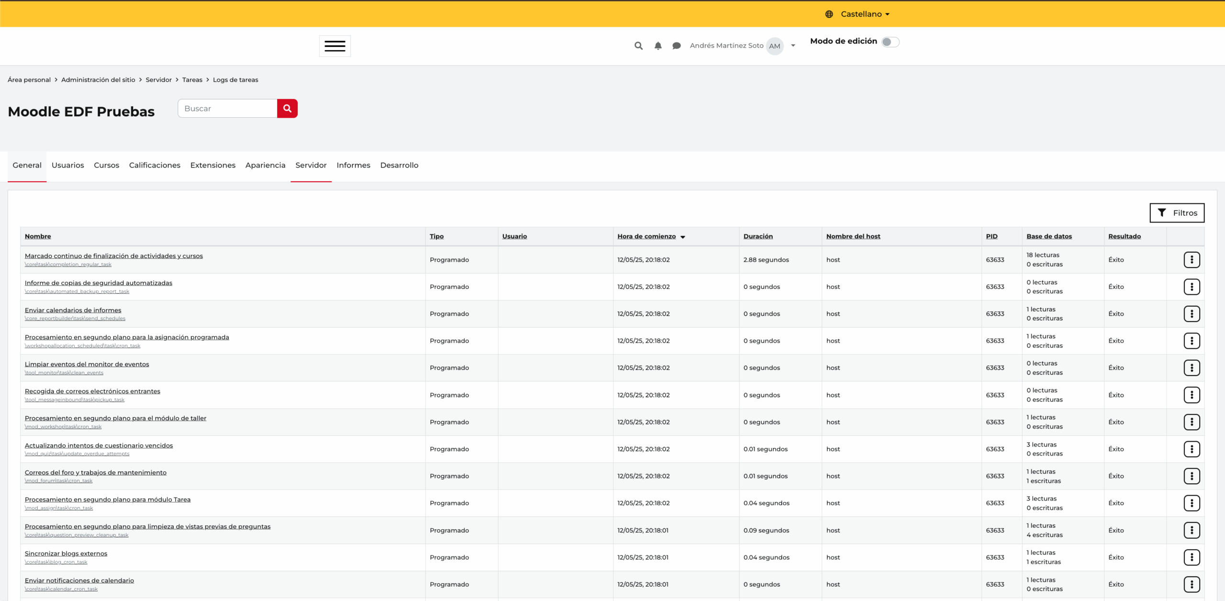This screenshot has height=601, width=1225.
Task: Open actions menu for limpieza de vistas previas row
Action: [x=1192, y=530]
